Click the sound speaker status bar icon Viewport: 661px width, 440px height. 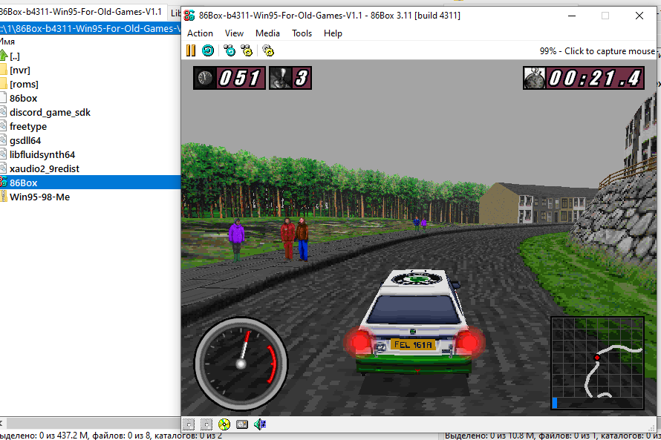(260, 424)
